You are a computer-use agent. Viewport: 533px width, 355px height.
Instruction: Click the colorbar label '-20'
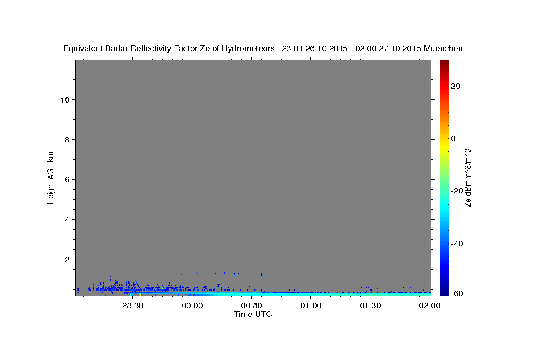pyautogui.click(x=457, y=191)
